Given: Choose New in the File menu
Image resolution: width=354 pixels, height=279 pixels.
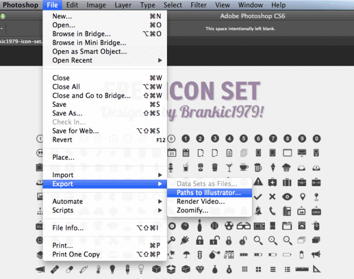Looking at the screenshot, I should click(x=104, y=16).
